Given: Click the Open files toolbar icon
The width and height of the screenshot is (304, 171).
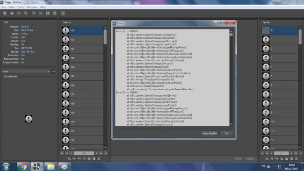Looking at the screenshot, I should pos(12,13).
